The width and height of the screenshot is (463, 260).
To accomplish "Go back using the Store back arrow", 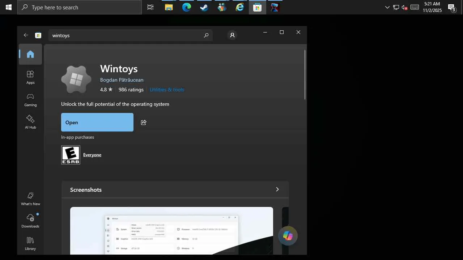I will pyautogui.click(x=26, y=35).
